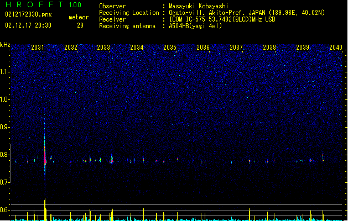Select the observer name Masayuki Kobayashi
The image size is (348, 221).
point(199,6)
